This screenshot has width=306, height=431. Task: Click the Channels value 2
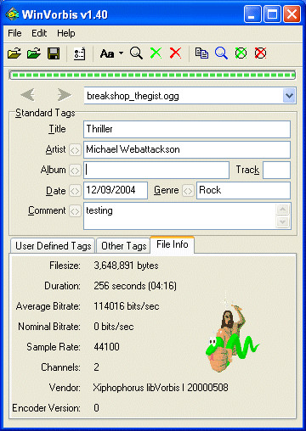coord(96,367)
